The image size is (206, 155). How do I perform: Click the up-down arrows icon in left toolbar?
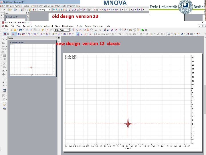click(x=4, y=79)
